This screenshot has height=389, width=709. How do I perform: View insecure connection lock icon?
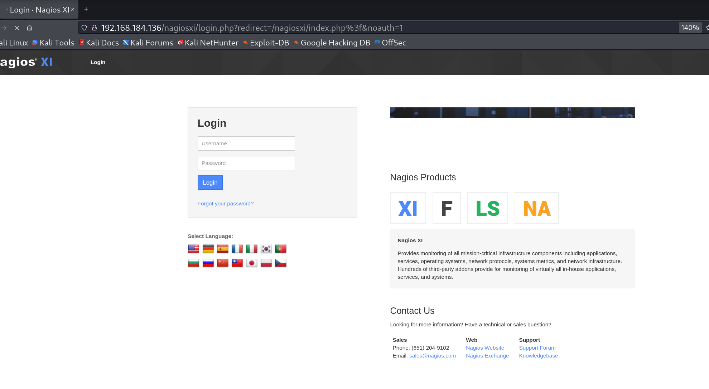[x=95, y=28]
